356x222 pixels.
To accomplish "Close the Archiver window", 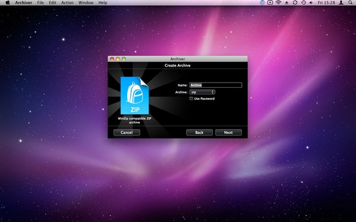I will [x=112, y=59].
